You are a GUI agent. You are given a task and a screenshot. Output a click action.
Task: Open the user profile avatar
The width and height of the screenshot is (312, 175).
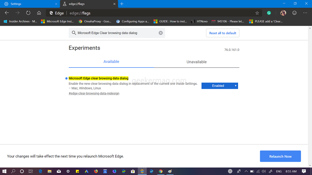pos(283,13)
